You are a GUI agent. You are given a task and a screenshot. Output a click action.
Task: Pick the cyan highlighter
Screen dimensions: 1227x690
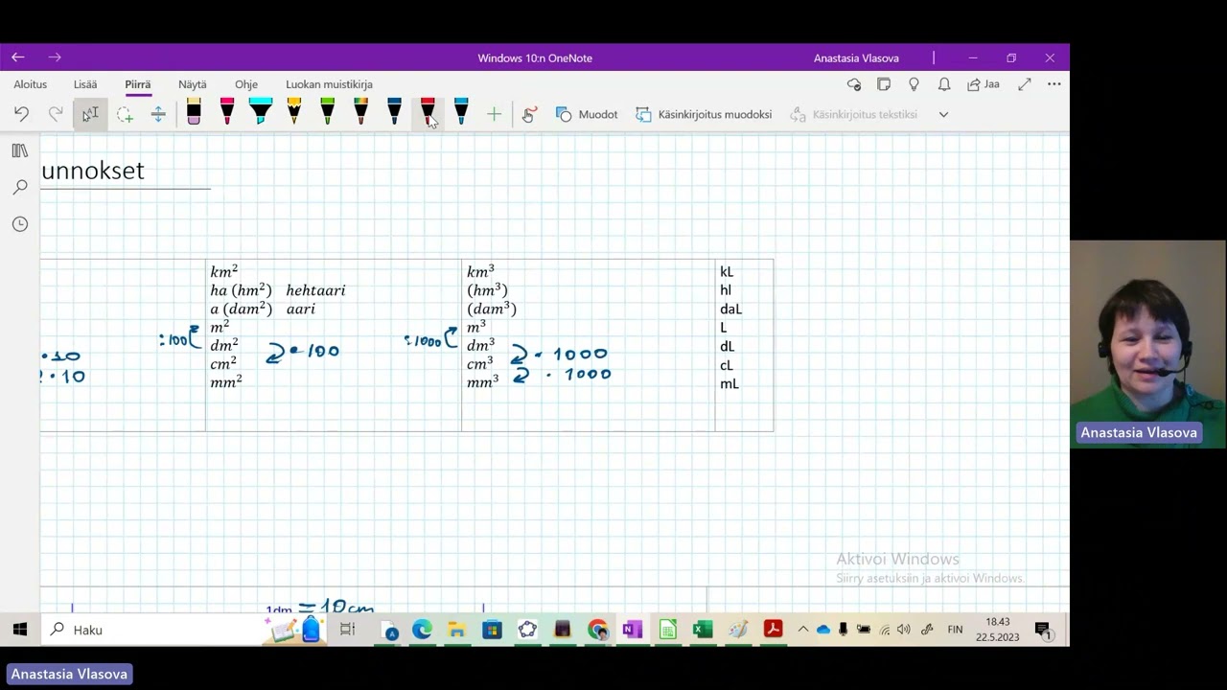[261, 112]
